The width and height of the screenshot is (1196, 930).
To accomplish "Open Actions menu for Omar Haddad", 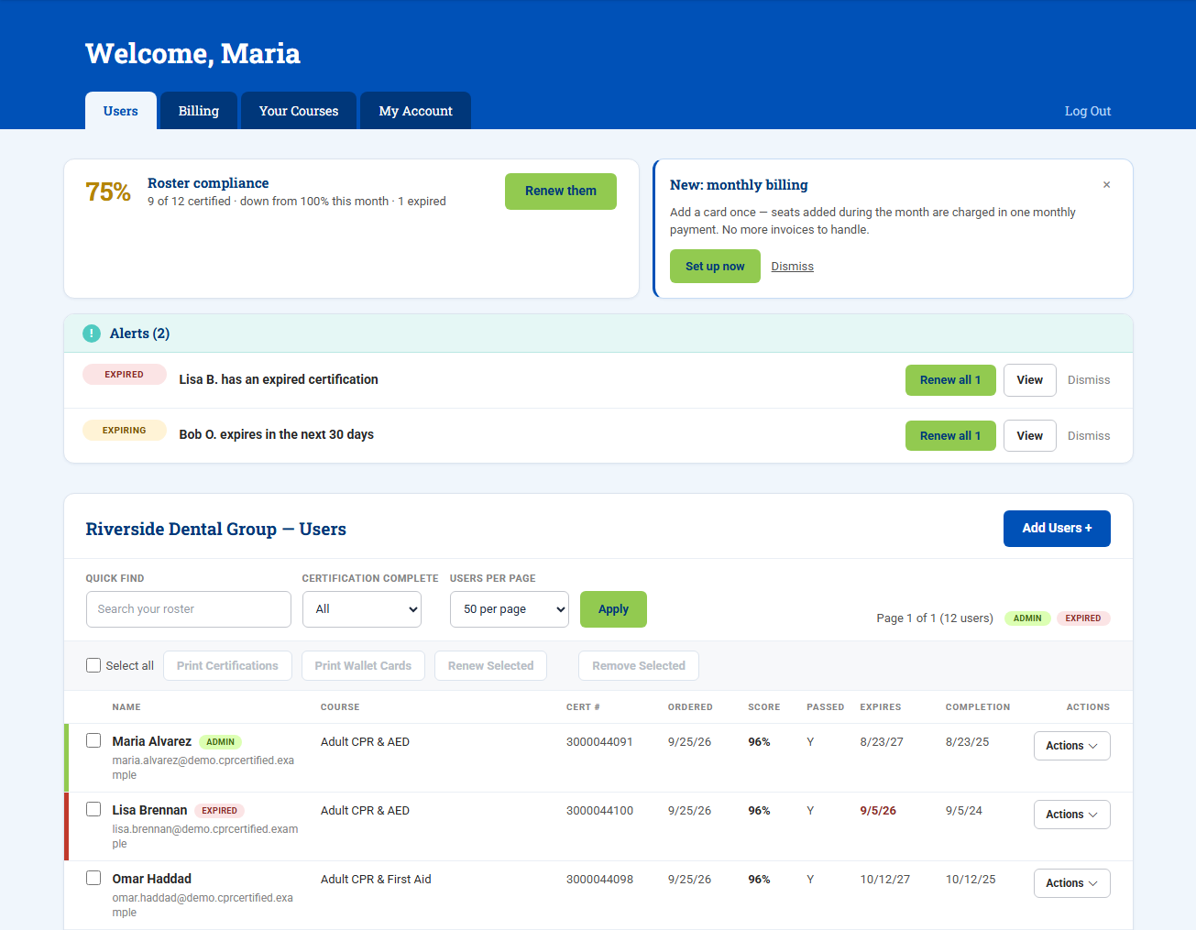I will 1072,883.
